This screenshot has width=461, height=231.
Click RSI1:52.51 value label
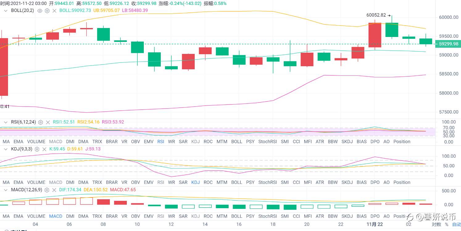click(64, 122)
